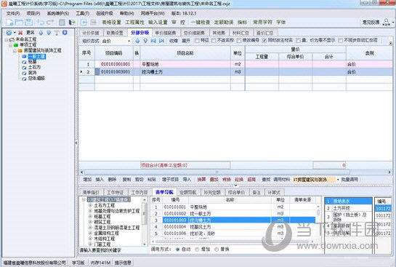The width and height of the screenshot is (396, 267).
Task: Collapse the 单项工程 tree node
Action: (x=10, y=45)
